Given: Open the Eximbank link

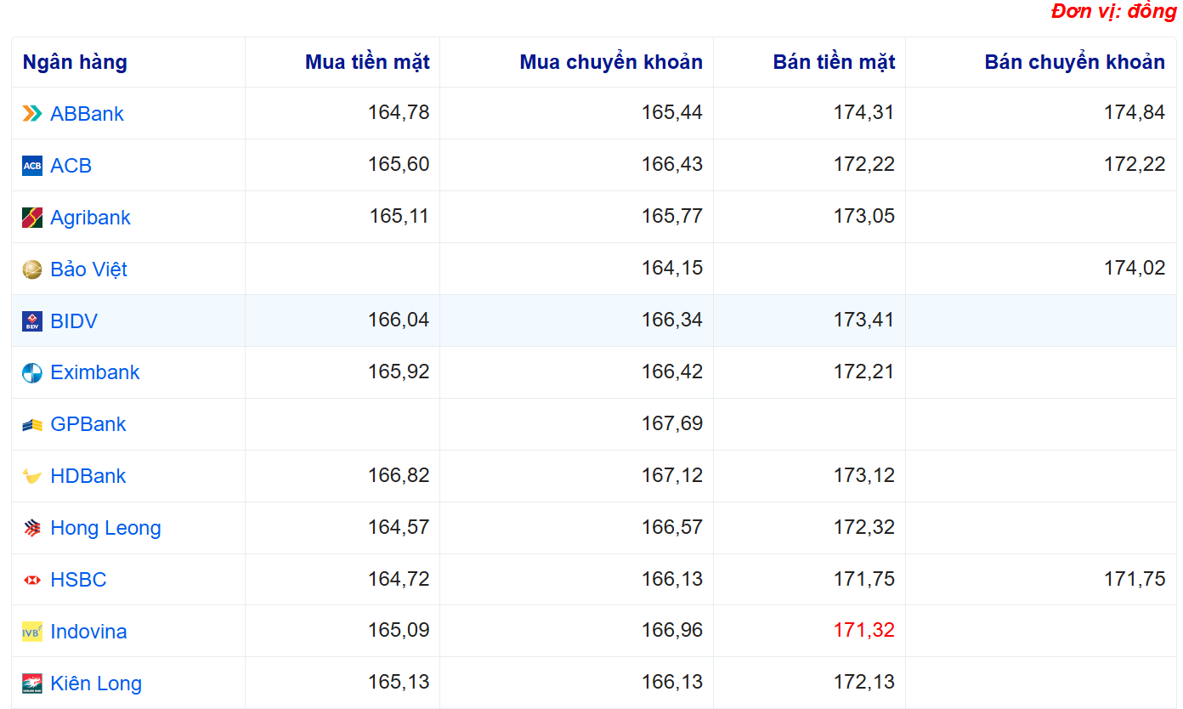Looking at the screenshot, I should point(94,372).
